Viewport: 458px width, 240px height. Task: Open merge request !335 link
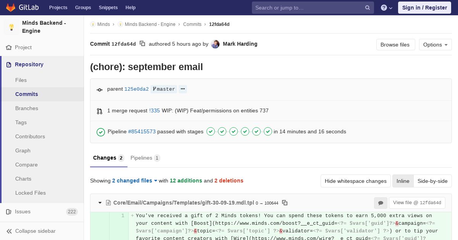pyautogui.click(x=155, y=110)
